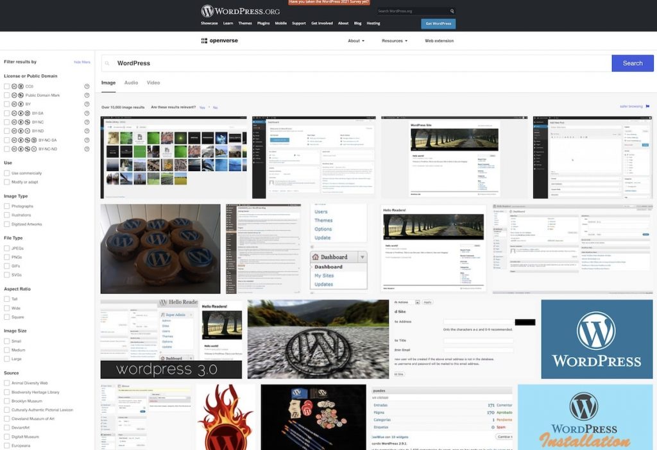Tick the Use commercially checkbox

[6, 173]
